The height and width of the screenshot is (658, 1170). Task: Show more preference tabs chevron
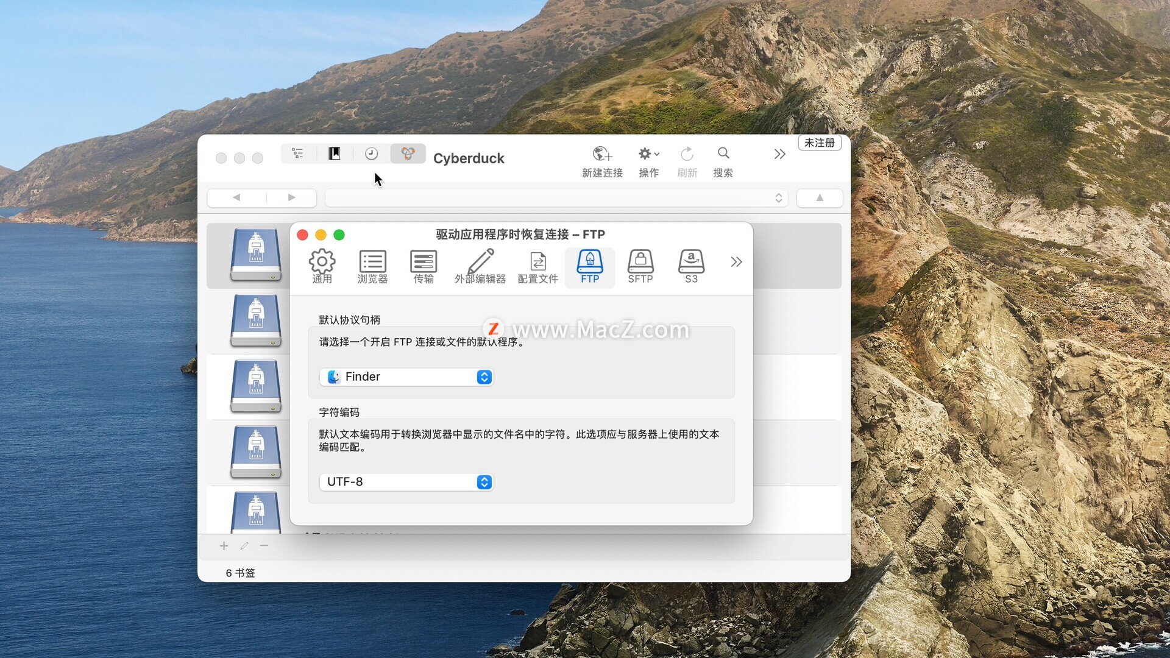click(x=736, y=262)
